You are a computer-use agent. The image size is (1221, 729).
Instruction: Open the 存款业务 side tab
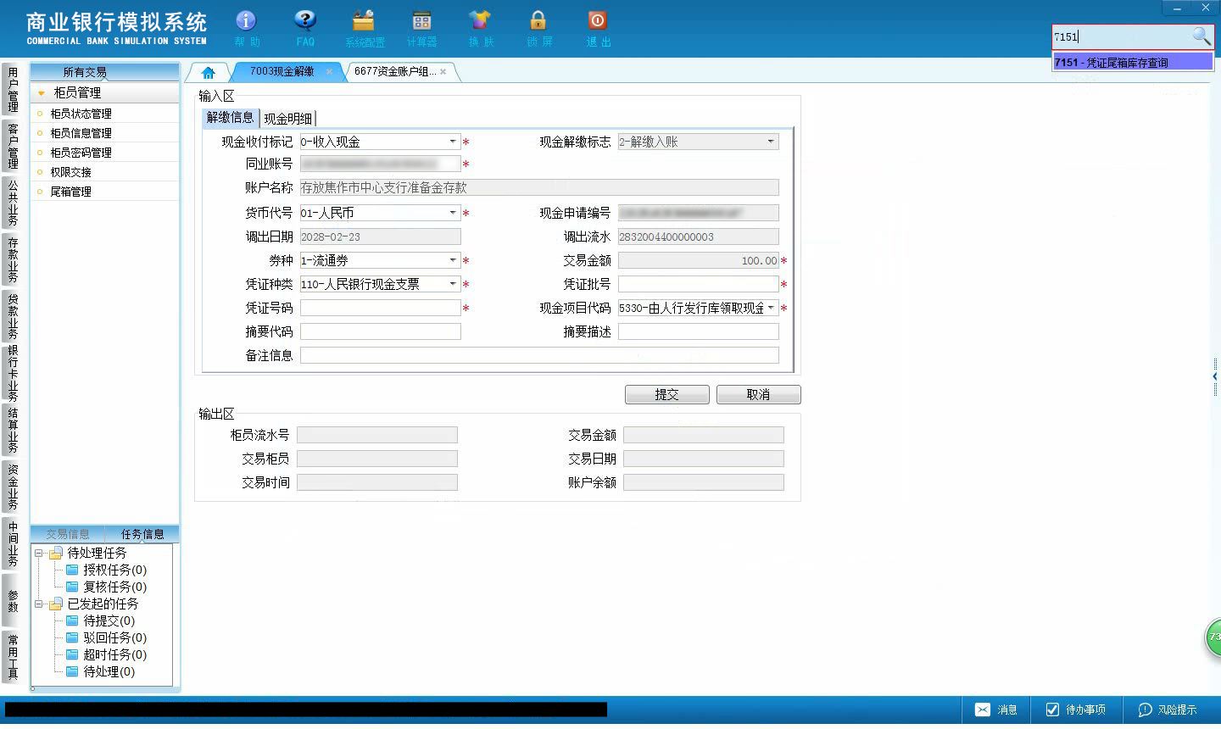click(13, 259)
